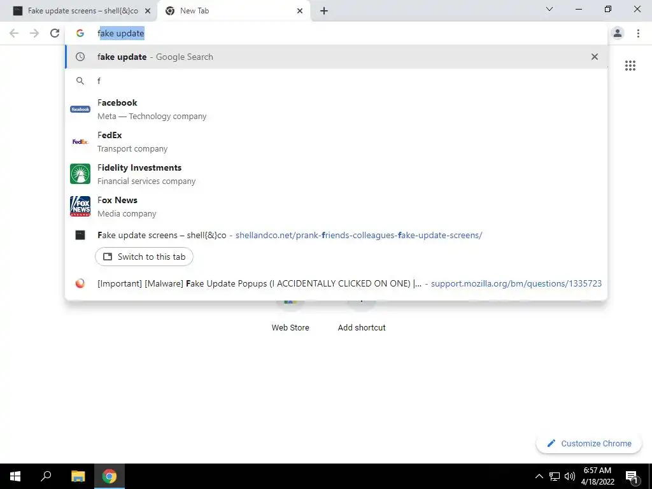Choose the Fox News suggestion
The width and height of the screenshot is (652, 489).
tap(336, 206)
